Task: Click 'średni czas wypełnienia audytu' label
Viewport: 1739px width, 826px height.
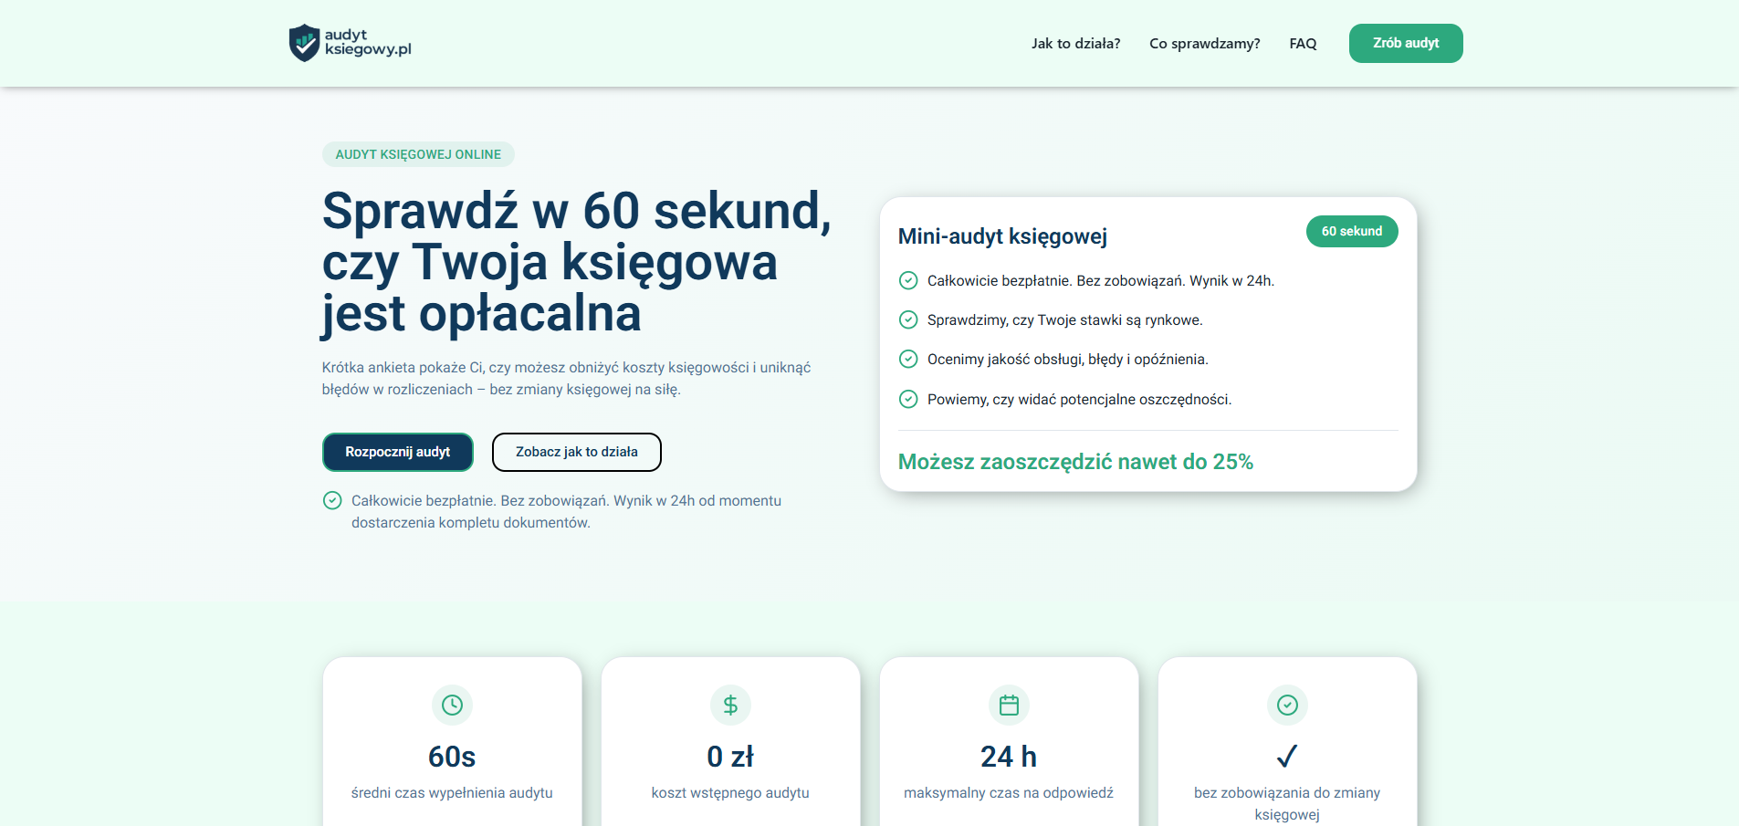Action: (x=452, y=793)
